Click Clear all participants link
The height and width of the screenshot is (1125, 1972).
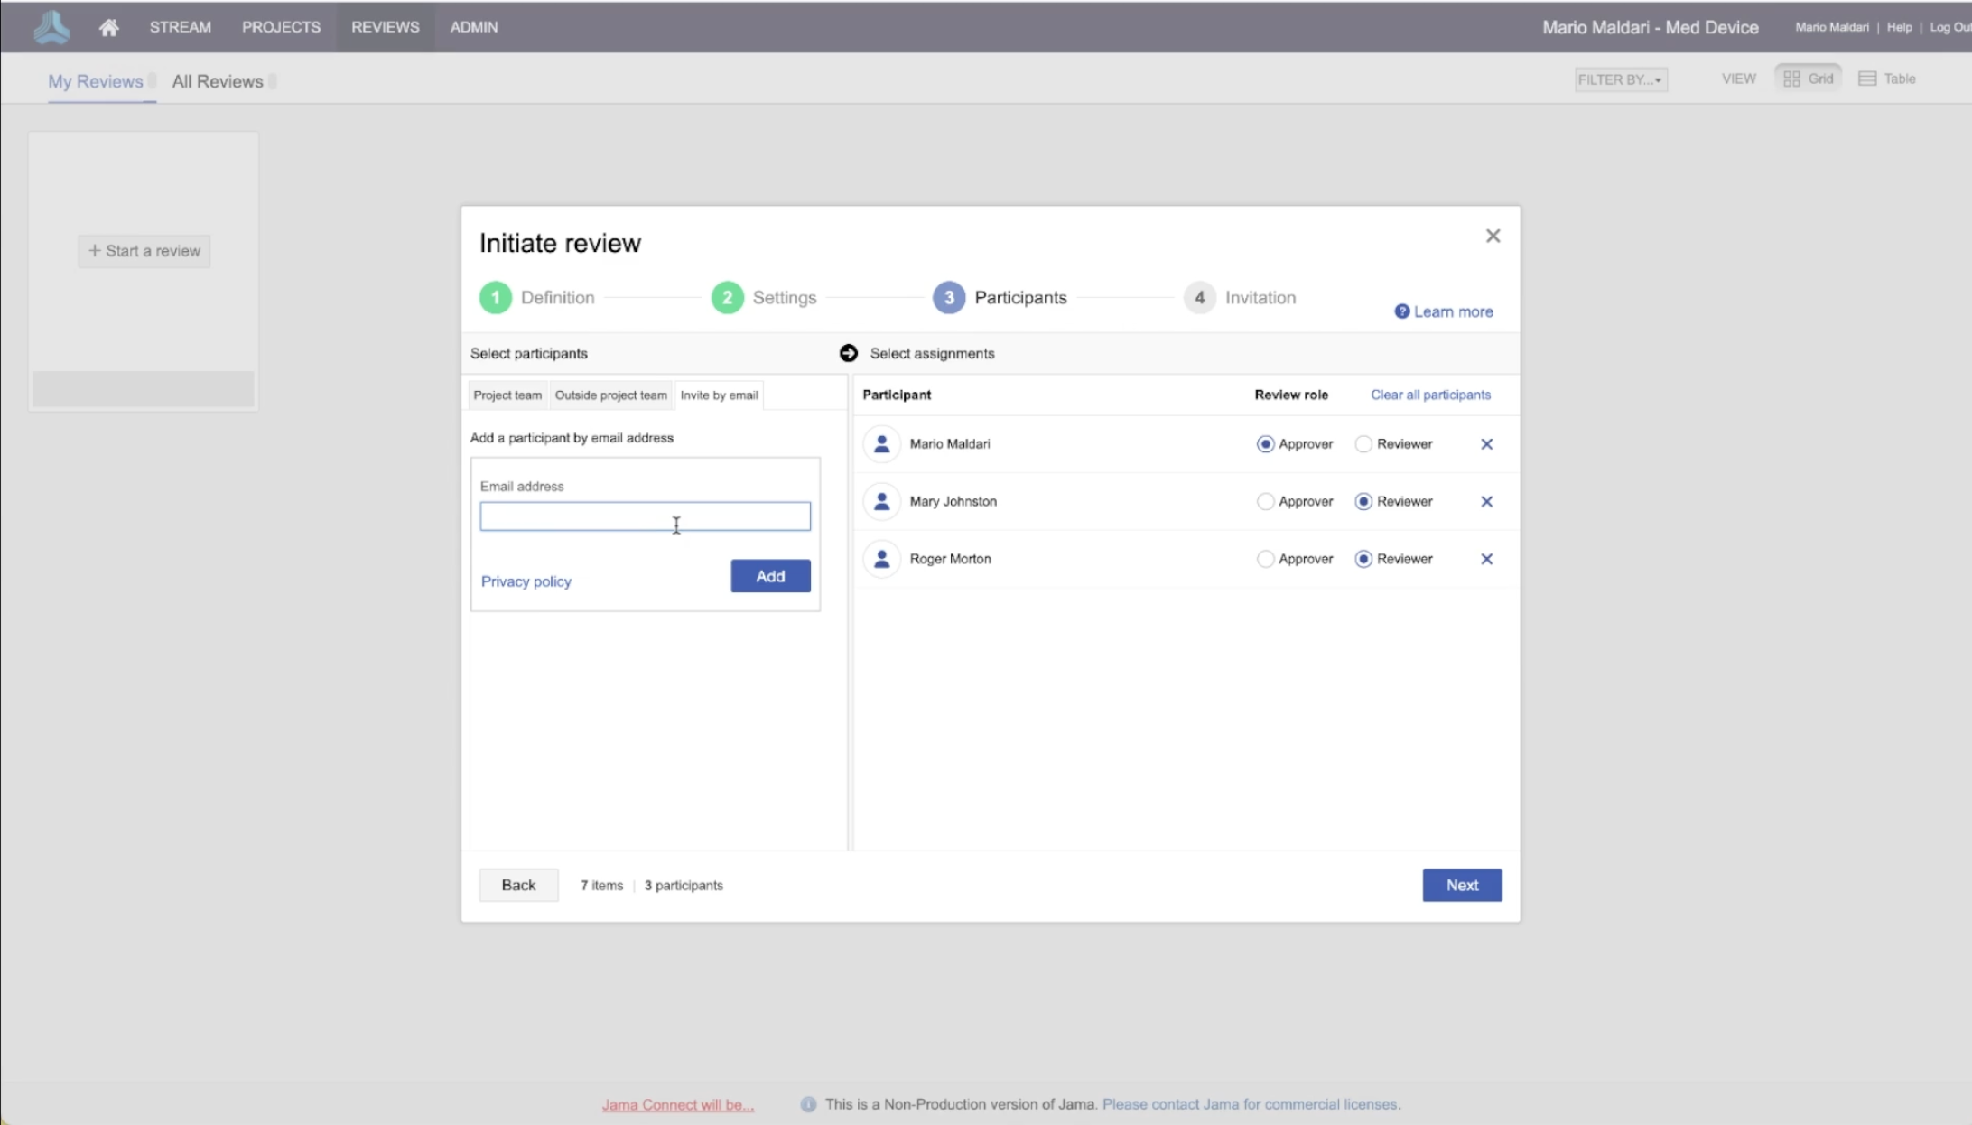pos(1430,395)
